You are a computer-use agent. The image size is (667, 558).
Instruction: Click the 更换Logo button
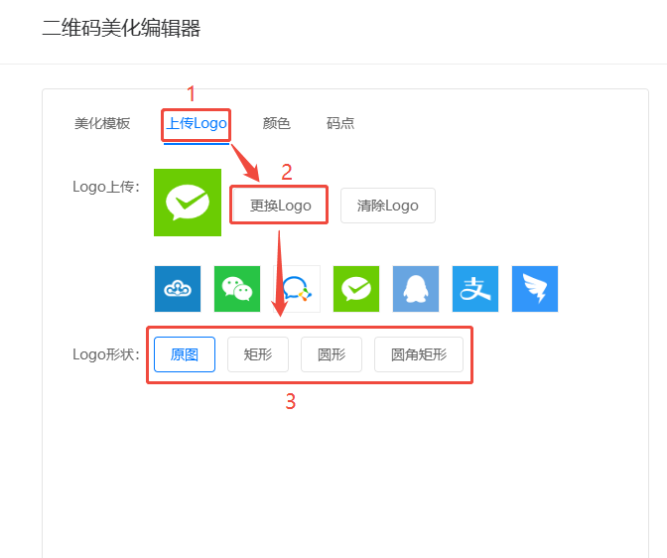click(280, 206)
